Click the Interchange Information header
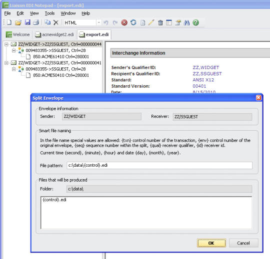Screen dimensions: 270x259 tap(138, 53)
